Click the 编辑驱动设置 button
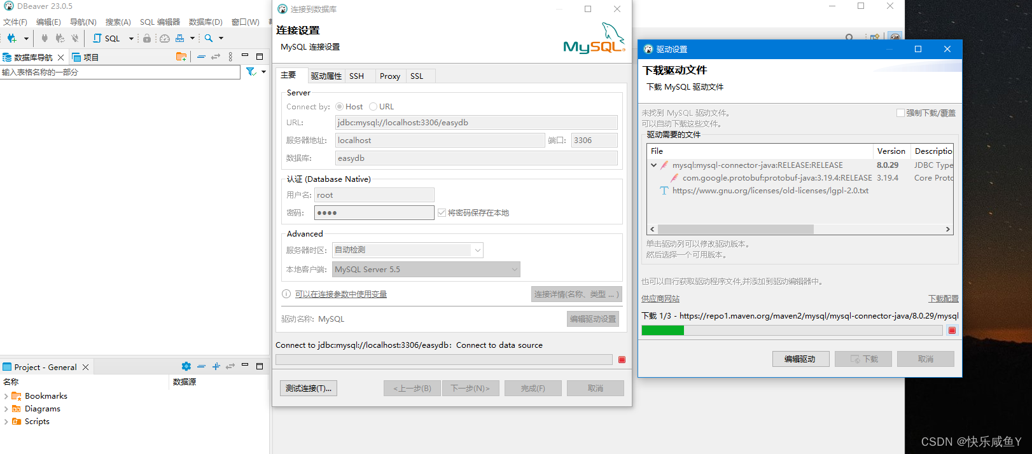Viewport: 1032px width, 454px height. pyautogui.click(x=593, y=319)
